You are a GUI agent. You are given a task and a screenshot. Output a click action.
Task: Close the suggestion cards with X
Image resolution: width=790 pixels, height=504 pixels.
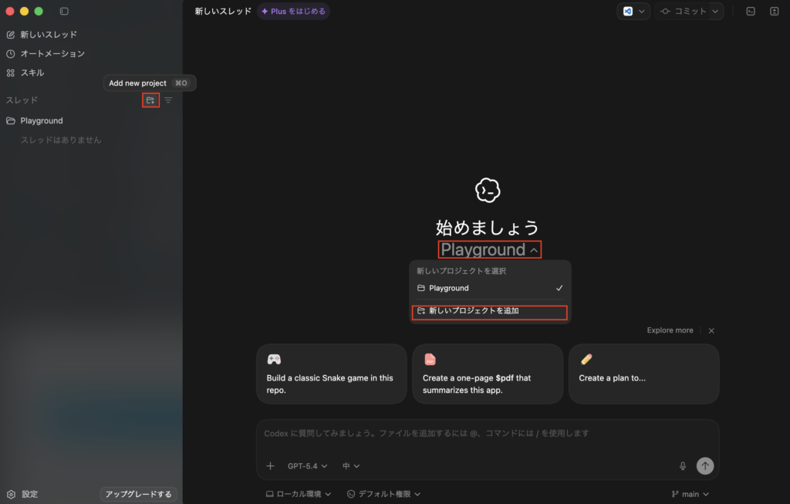tap(711, 330)
